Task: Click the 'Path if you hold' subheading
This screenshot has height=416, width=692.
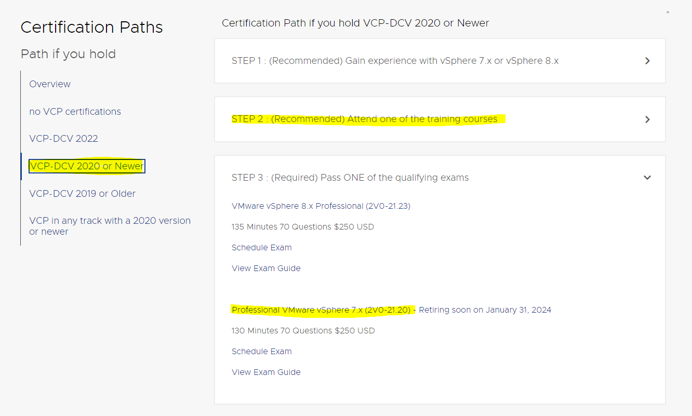Action: click(x=68, y=54)
